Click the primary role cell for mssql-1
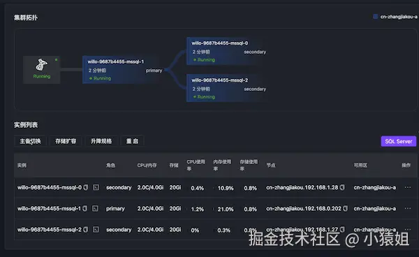Image resolution: width=419 pixels, height=257 pixels. click(x=115, y=208)
